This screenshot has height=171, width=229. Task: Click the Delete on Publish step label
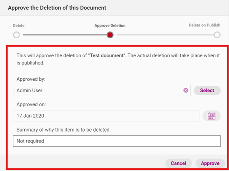point(204,25)
